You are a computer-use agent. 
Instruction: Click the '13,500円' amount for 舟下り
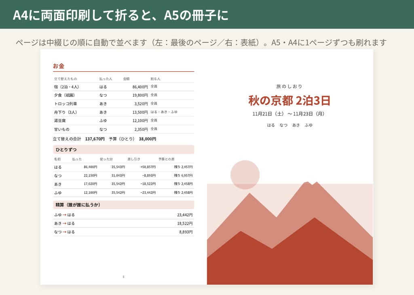click(x=140, y=112)
